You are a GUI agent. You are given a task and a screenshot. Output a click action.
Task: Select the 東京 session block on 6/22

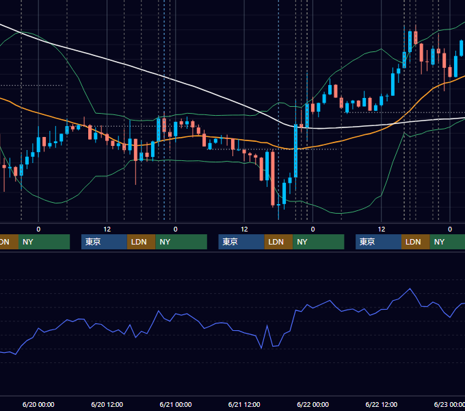coord(378,242)
